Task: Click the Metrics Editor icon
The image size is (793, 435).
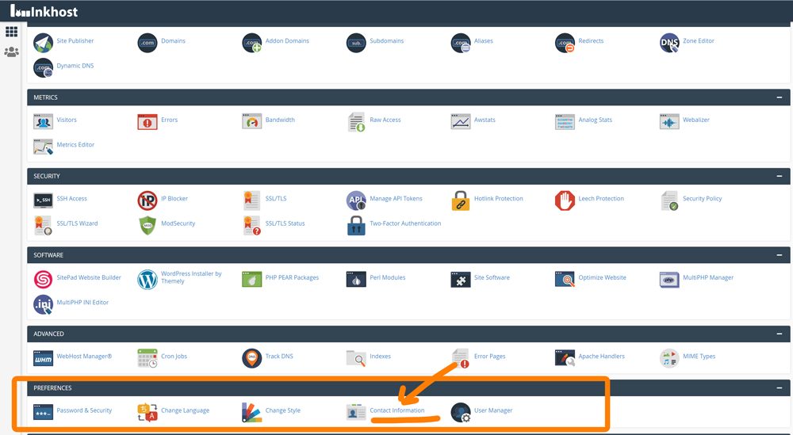Action: 43,147
